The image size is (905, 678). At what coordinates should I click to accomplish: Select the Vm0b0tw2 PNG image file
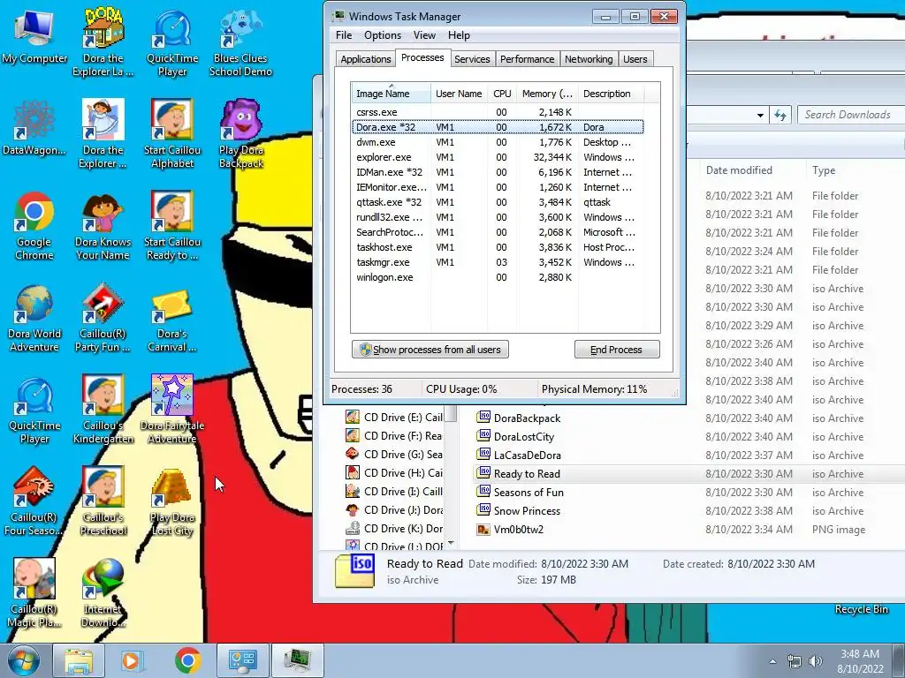coord(510,530)
